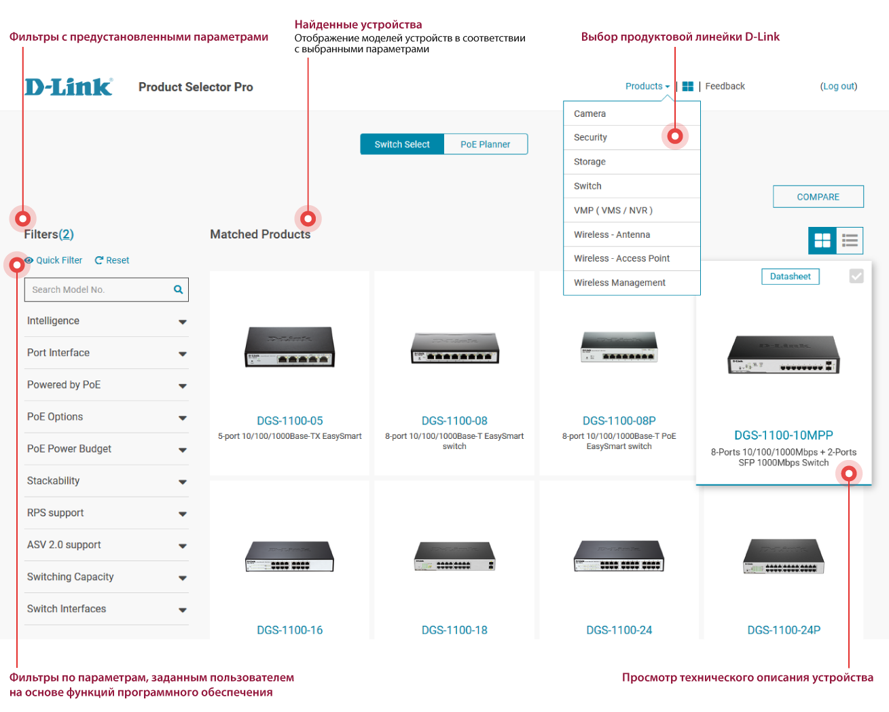
Task: Check the DGS-1100-10MPP compare checkbox
Action: coord(856,276)
